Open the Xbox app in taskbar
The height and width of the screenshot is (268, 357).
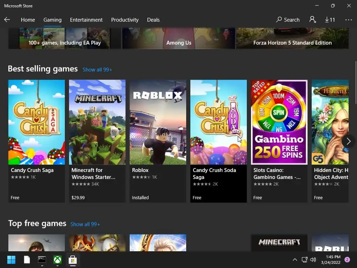click(x=58, y=260)
